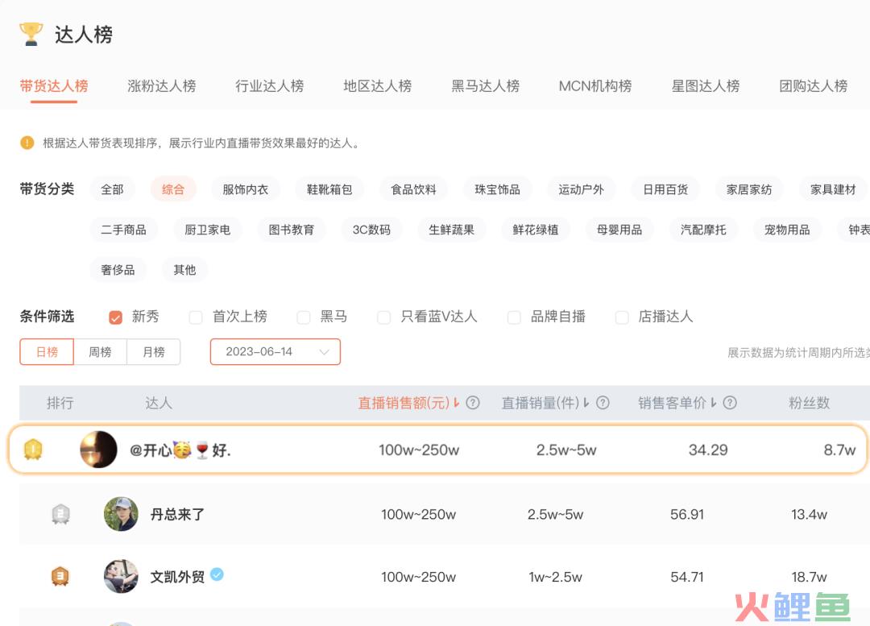
Task: Select the 食品饮料 category chip
Action: coord(413,189)
